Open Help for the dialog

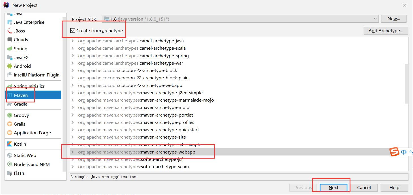click(x=394, y=188)
